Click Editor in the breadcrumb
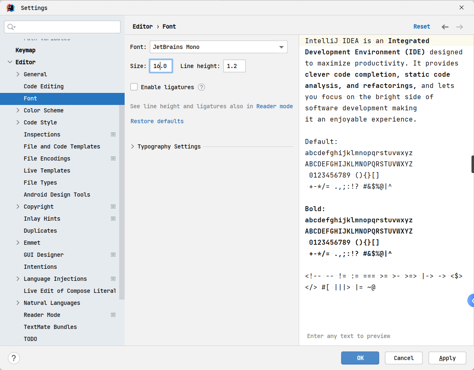This screenshot has width=474, height=370. 142,27
